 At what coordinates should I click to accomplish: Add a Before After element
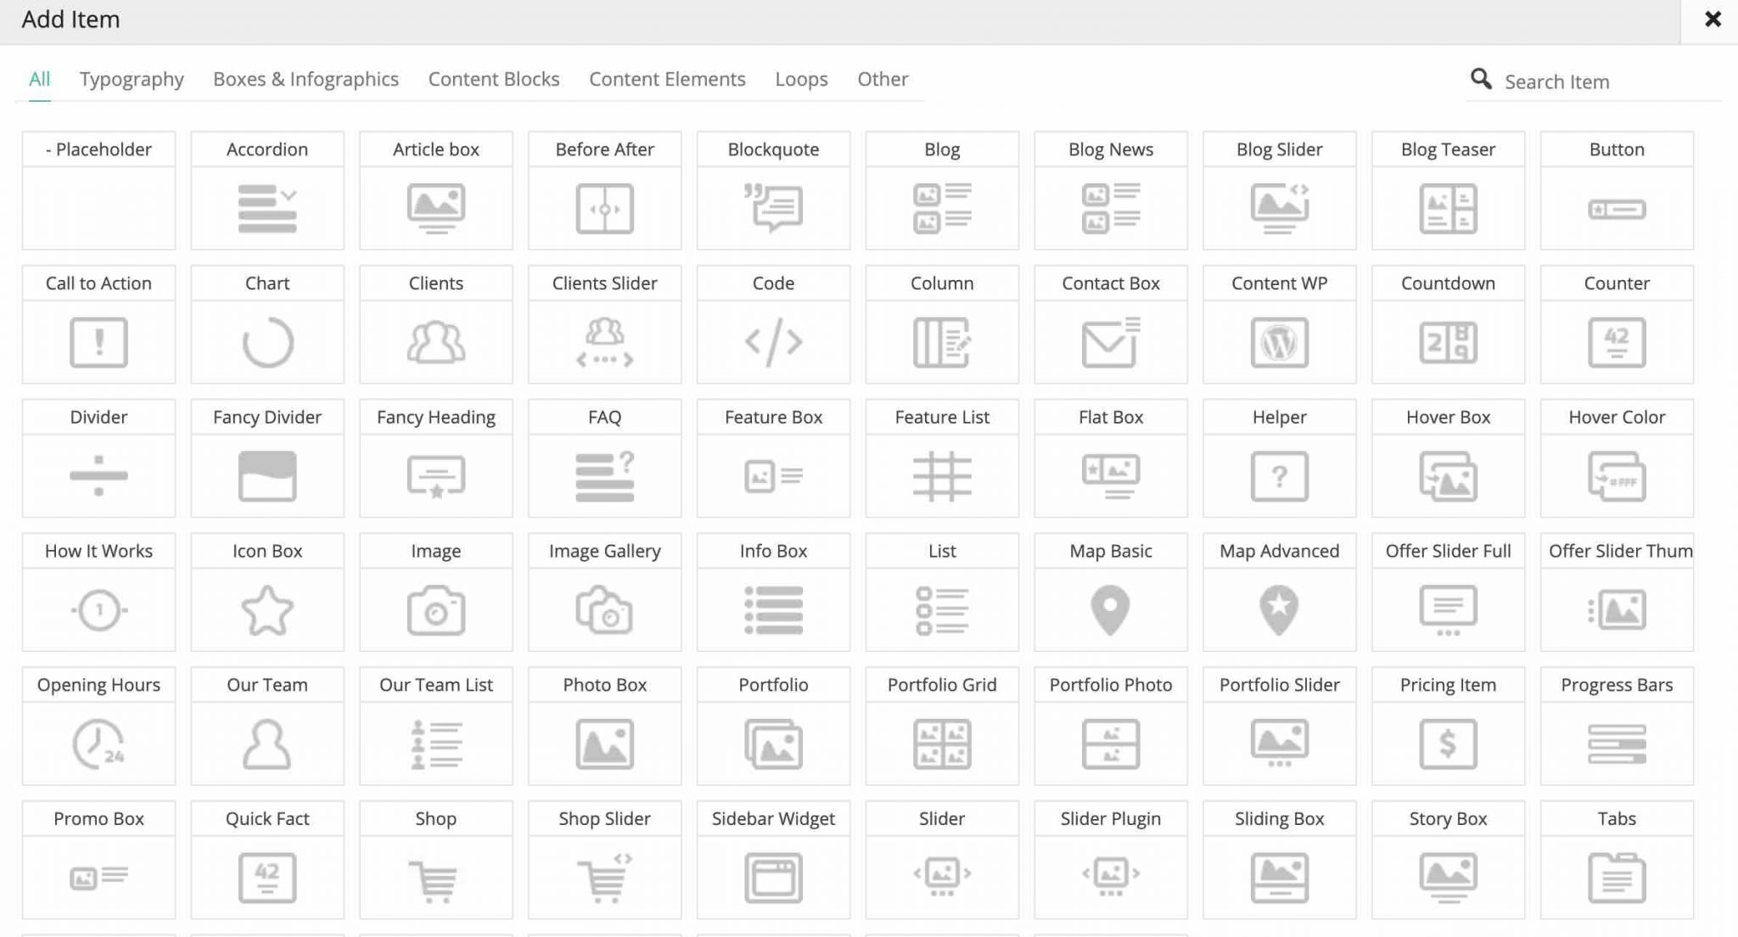coord(604,208)
